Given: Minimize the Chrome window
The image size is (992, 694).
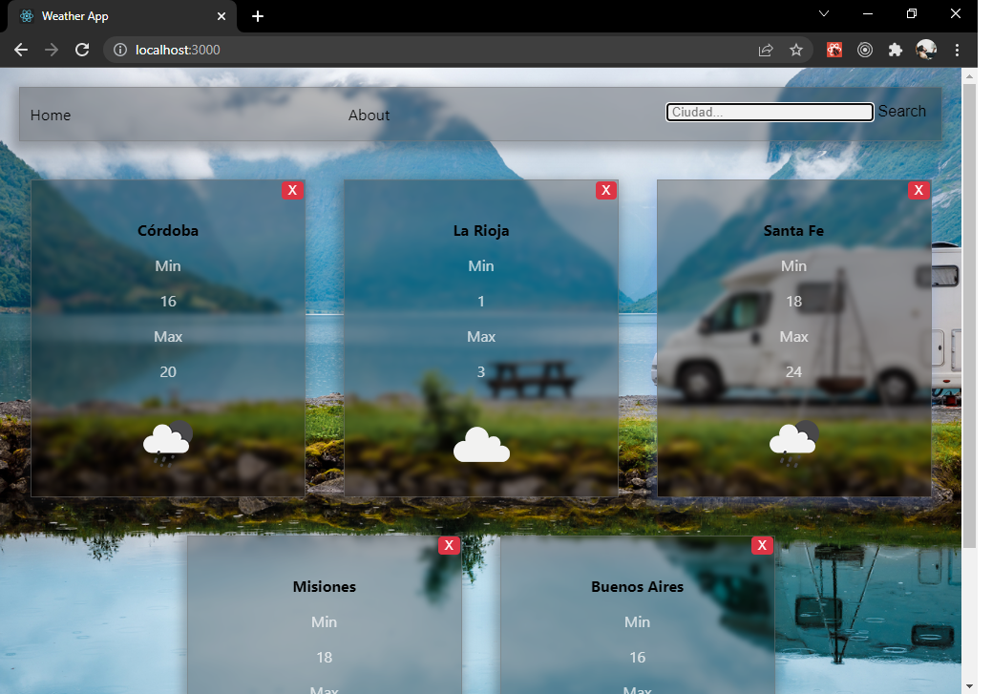Looking at the screenshot, I should point(868,13).
